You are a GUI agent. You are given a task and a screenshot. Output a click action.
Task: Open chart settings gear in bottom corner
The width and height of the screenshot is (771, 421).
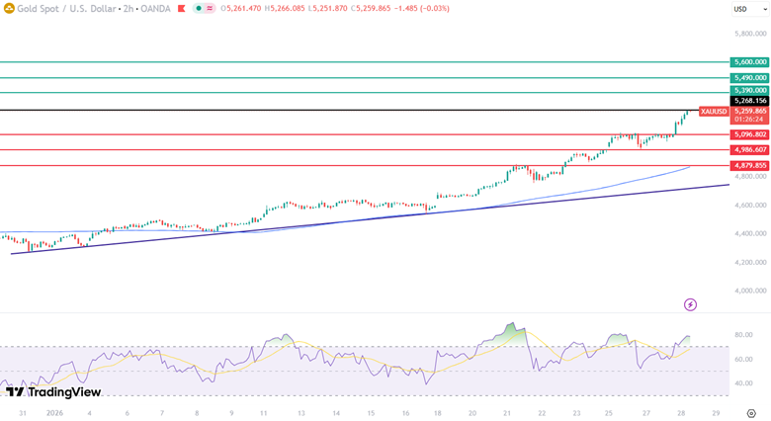point(750,413)
